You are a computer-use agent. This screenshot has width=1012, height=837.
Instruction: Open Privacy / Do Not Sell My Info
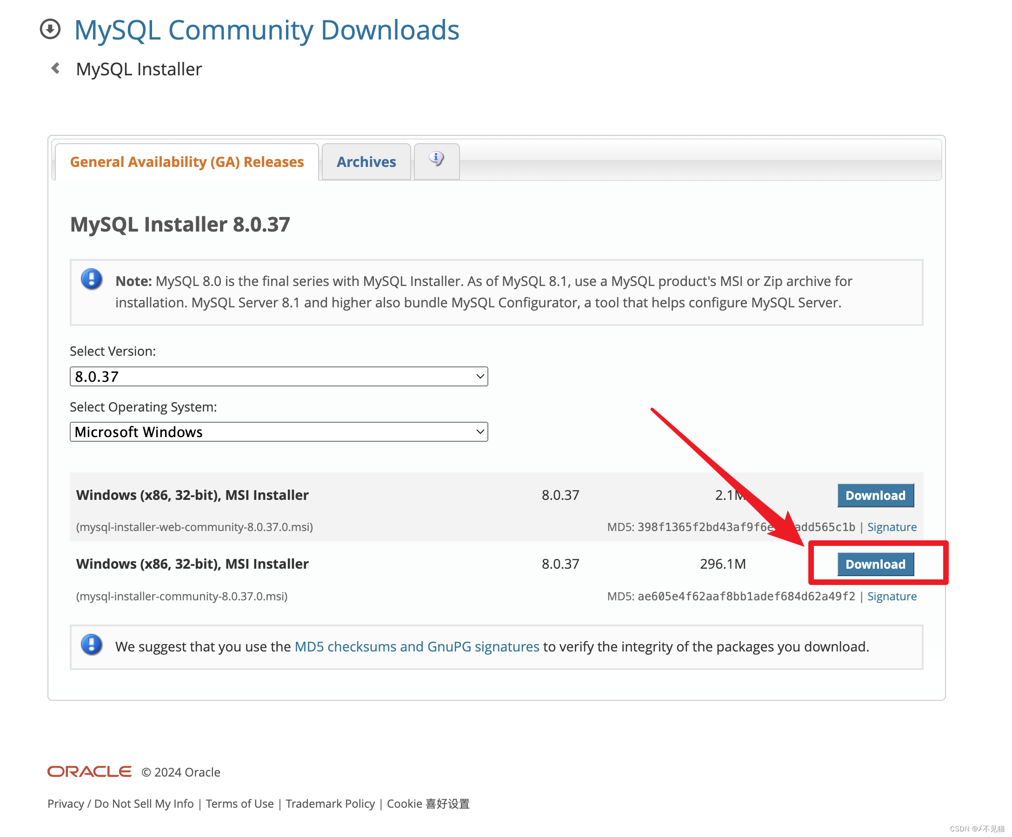pyautogui.click(x=120, y=804)
